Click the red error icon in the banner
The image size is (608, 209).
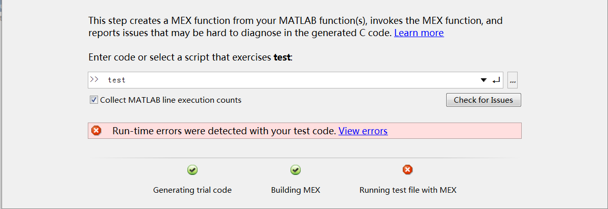[x=96, y=131]
